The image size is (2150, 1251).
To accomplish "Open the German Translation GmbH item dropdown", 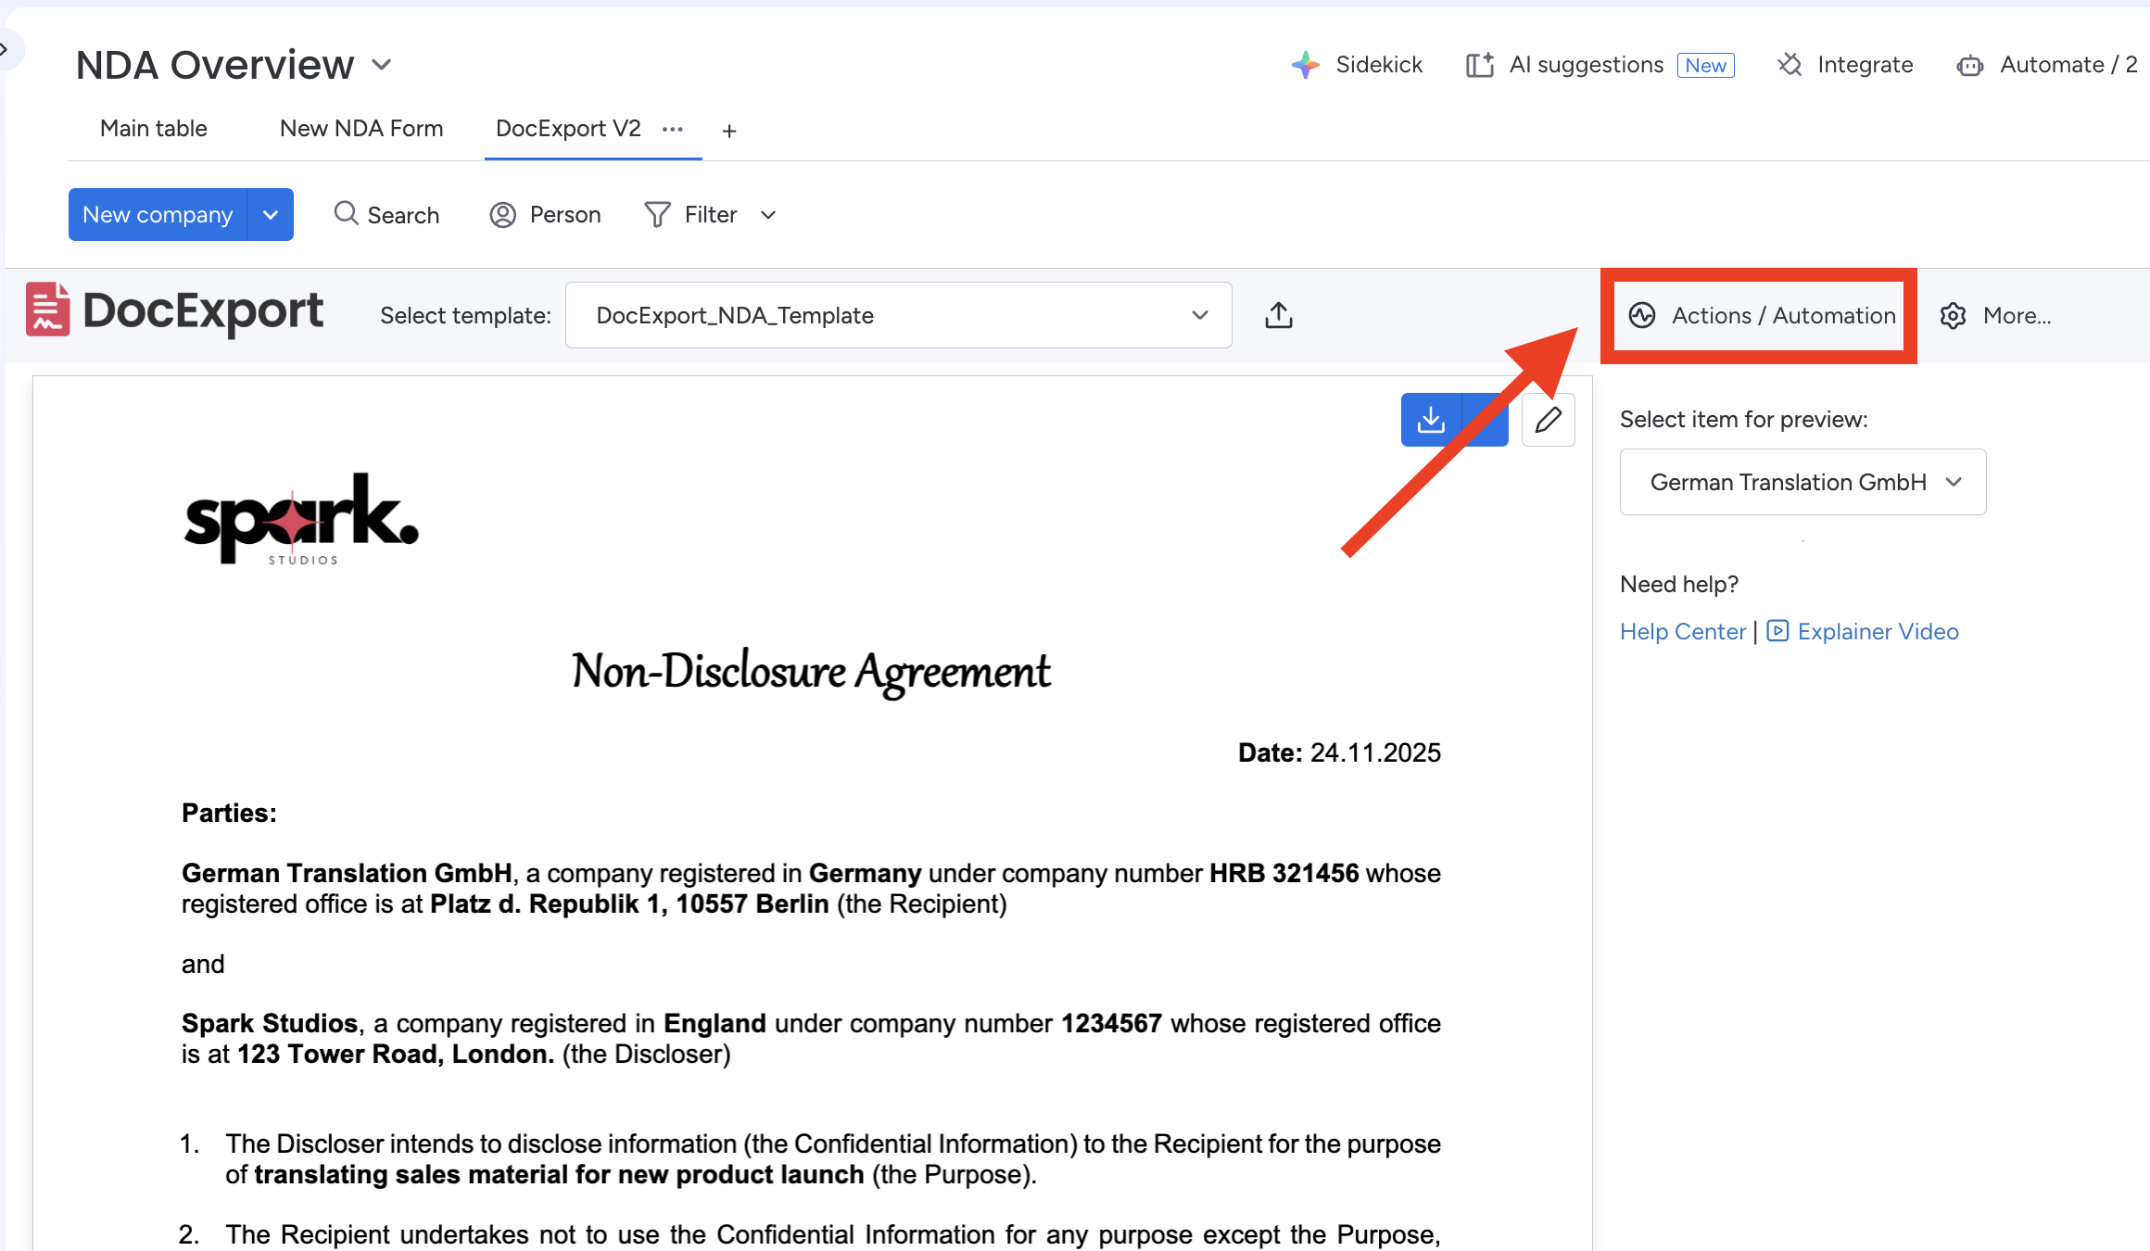I will click(x=1802, y=482).
